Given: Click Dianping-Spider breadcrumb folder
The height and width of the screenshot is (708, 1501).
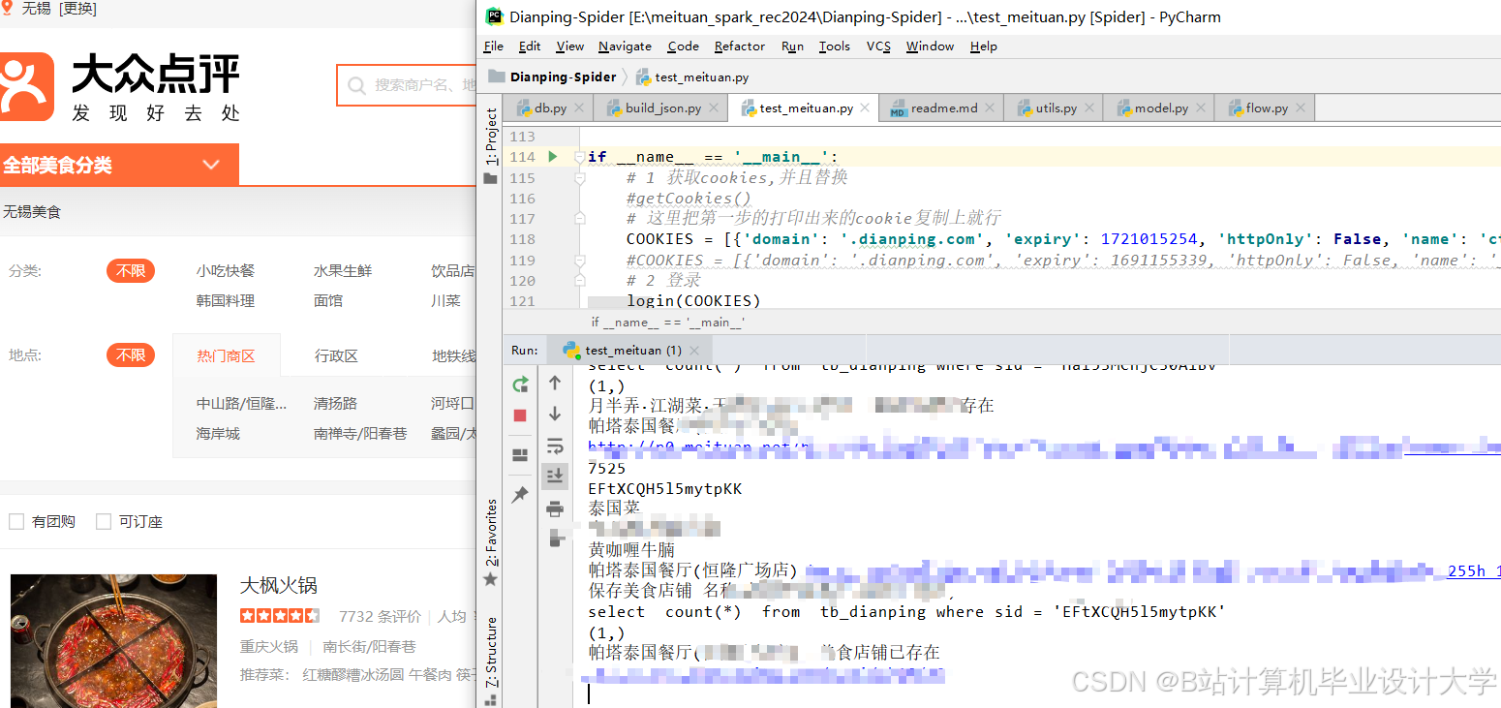Looking at the screenshot, I should [552, 77].
